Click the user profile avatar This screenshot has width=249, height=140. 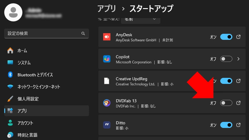(13, 12)
